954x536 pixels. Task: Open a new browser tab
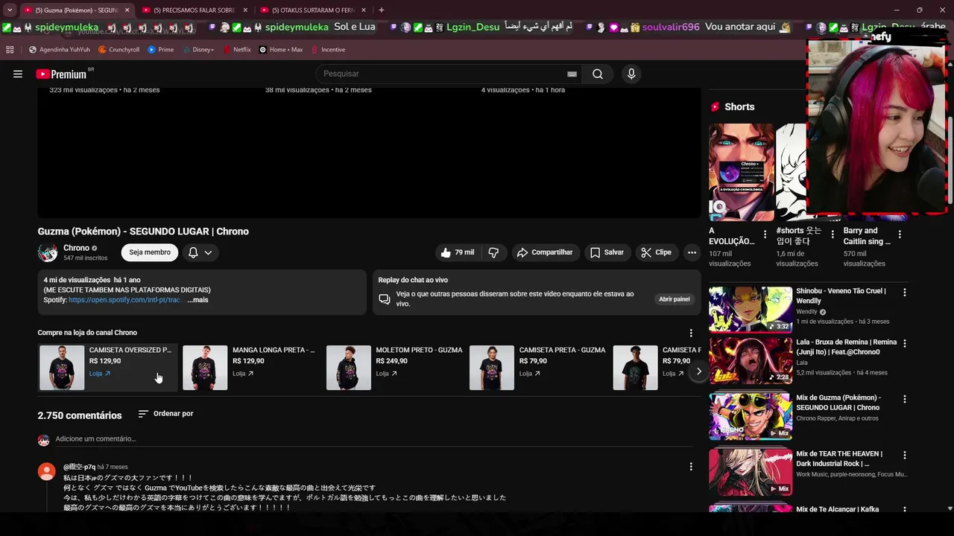click(382, 10)
